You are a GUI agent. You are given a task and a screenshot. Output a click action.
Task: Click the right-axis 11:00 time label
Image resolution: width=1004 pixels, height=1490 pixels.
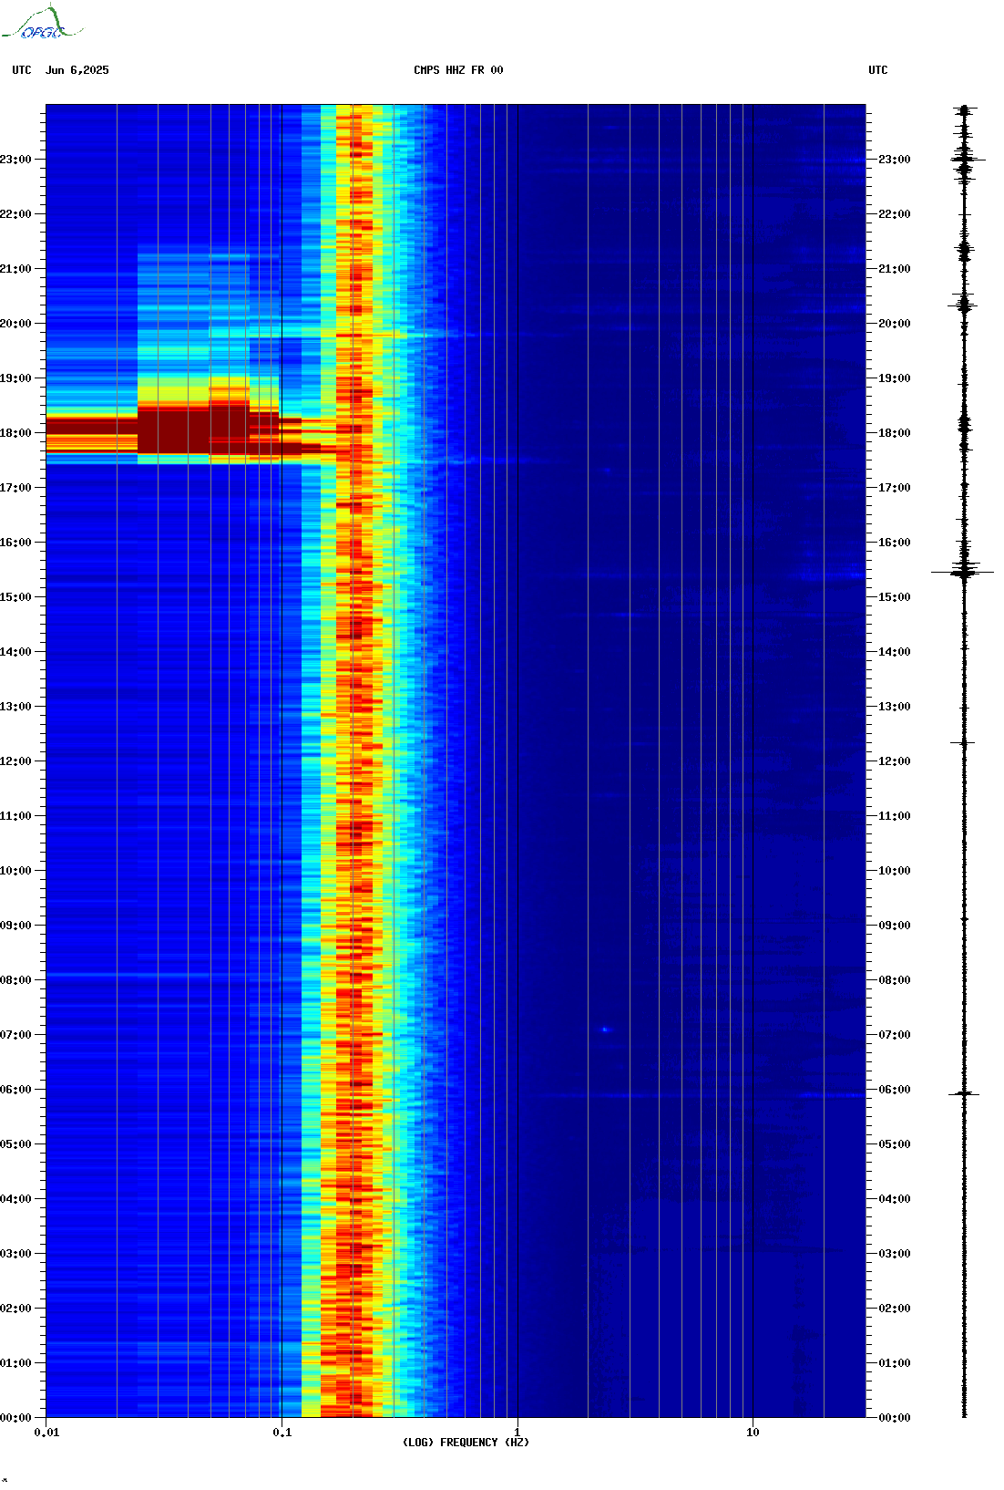click(895, 816)
